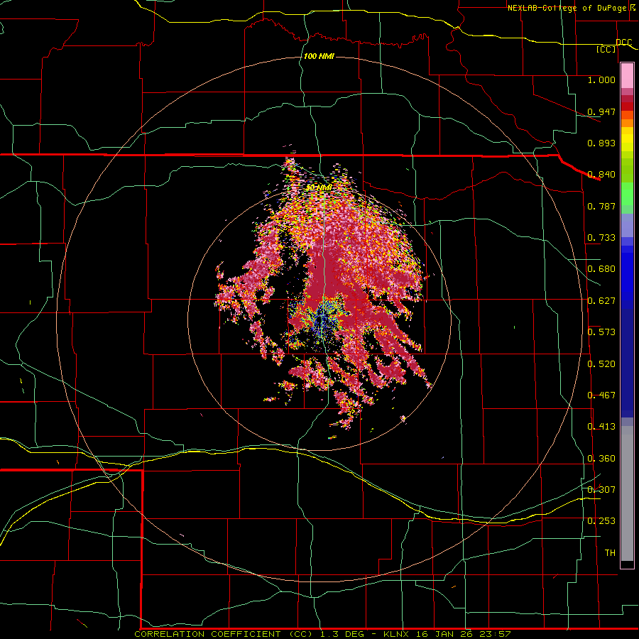
Task: Click the 0.680 legend value
Action: pos(601,268)
